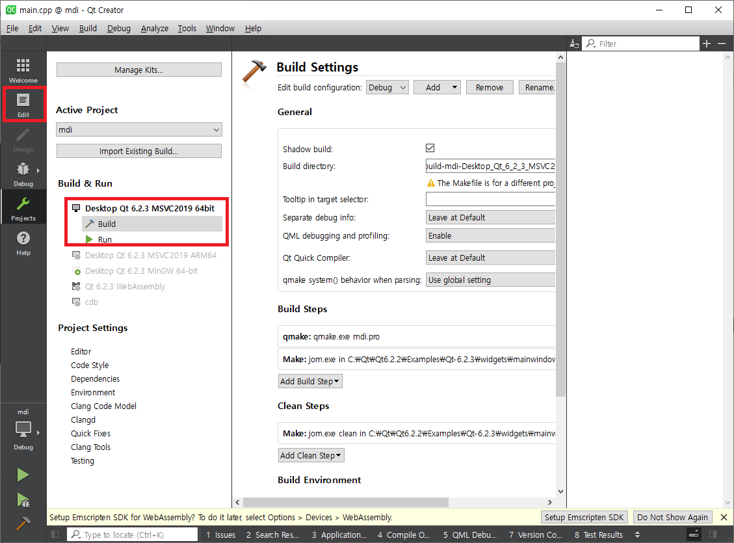Focus the Type to locate field
Viewport: 734px width, 543px height.
coord(133,535)
